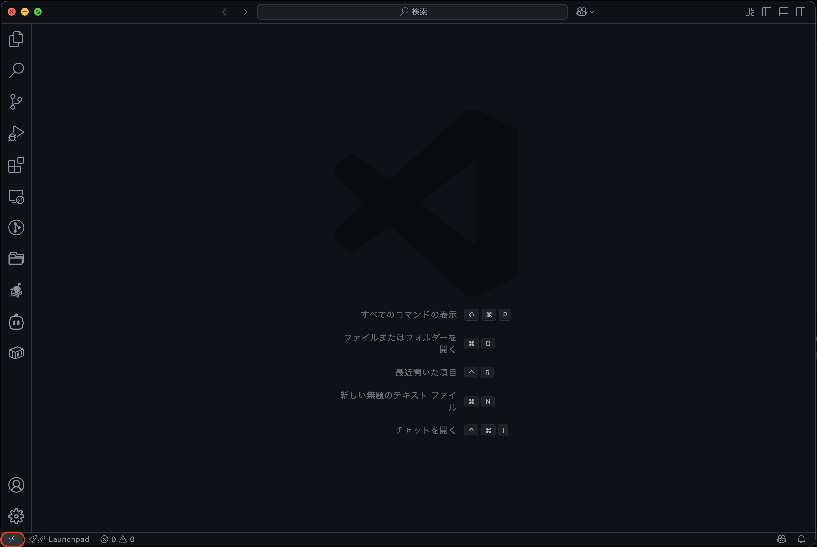Open the Customize Layout control

[750, 11]
